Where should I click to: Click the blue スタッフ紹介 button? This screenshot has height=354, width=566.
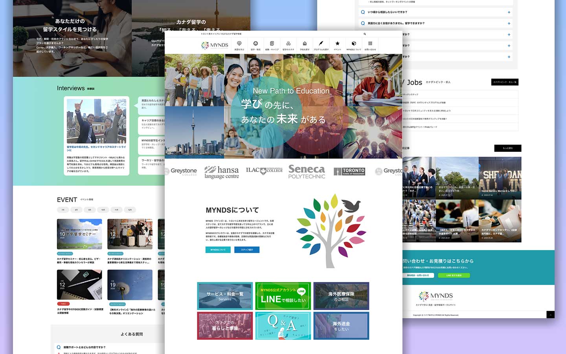pyautogui.click(x=247, y=250)
